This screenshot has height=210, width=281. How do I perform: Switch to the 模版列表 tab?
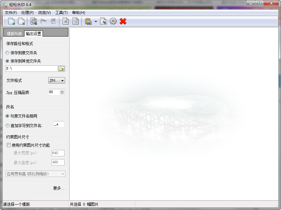(15, 34)
